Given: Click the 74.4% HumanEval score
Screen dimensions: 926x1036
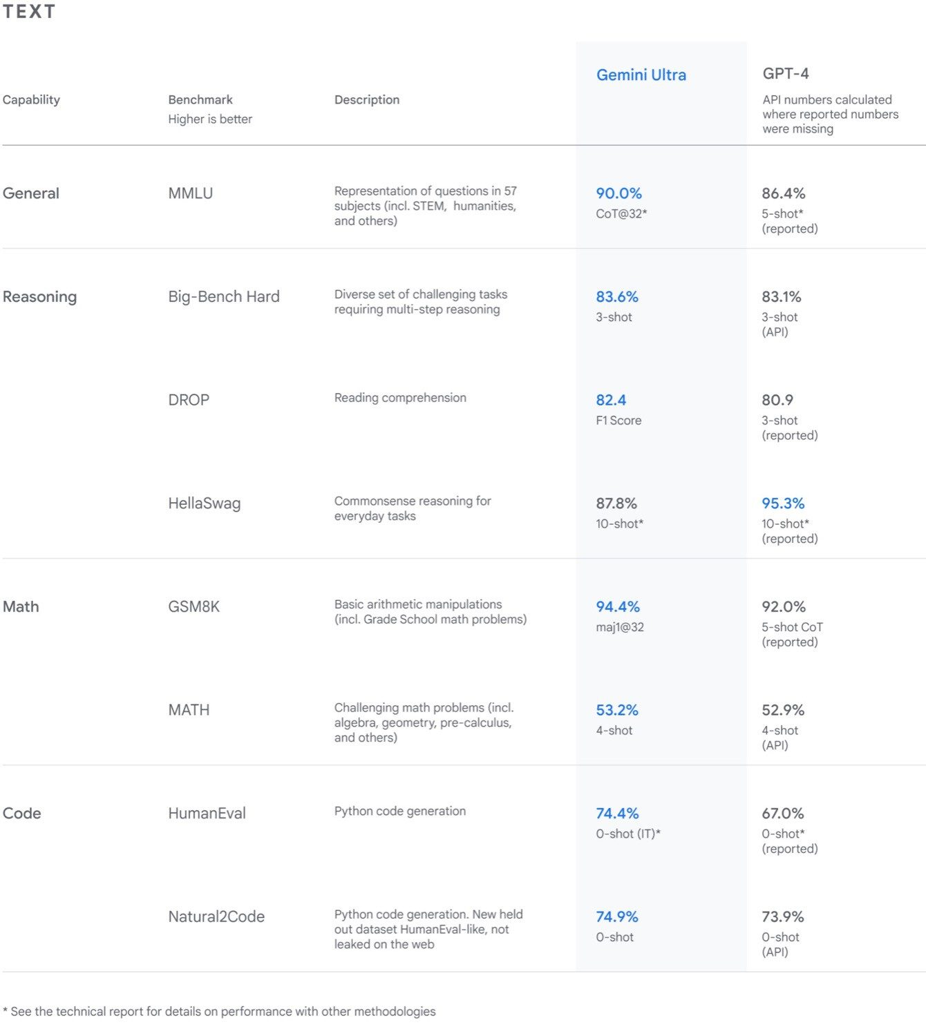Looking at the screenshot, I should pyautogui.click(x=616, y=814).
